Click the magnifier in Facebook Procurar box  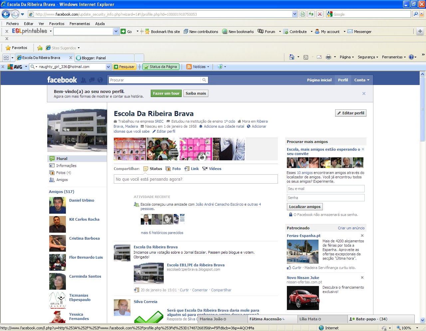(x=204, y=80)
